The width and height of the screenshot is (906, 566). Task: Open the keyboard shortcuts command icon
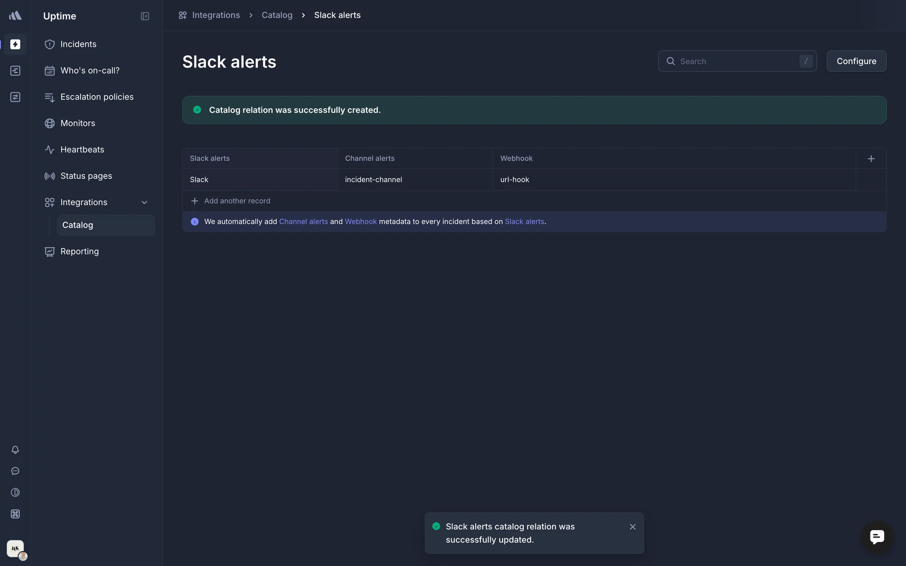[x=15, y=514]
